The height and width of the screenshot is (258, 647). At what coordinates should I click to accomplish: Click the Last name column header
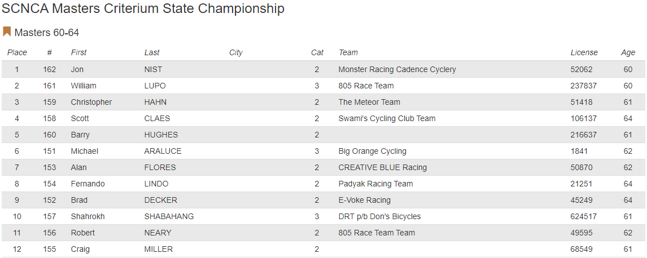pos(152,52)
